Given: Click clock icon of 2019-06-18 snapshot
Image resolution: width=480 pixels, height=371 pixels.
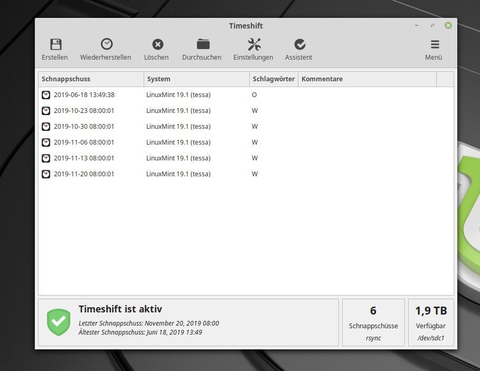Looking at the screenshot, I should pos(46,95).
